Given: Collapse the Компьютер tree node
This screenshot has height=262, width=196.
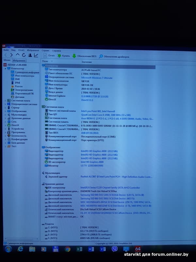Looking at the screenshot, I should tap(5, 68).
